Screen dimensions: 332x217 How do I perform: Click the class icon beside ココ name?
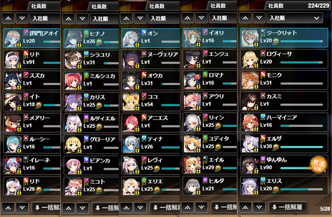pos(144,96)
